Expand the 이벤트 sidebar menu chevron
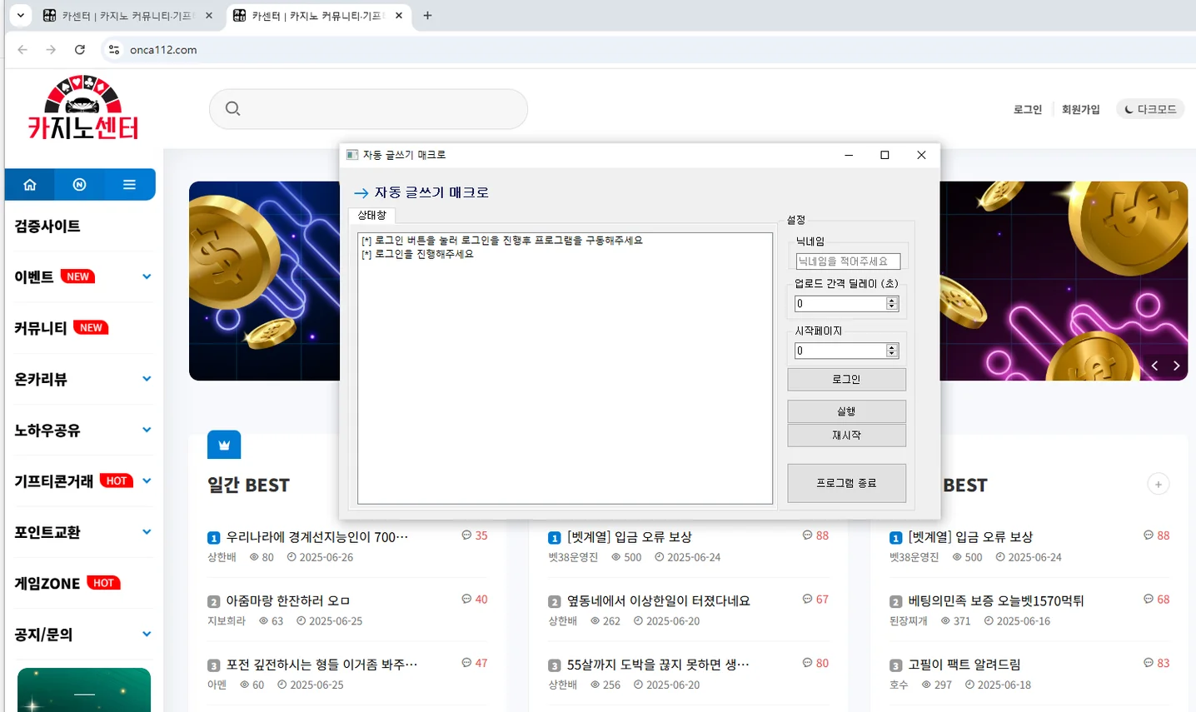1196x712 pixels. (x=147, y=276)
